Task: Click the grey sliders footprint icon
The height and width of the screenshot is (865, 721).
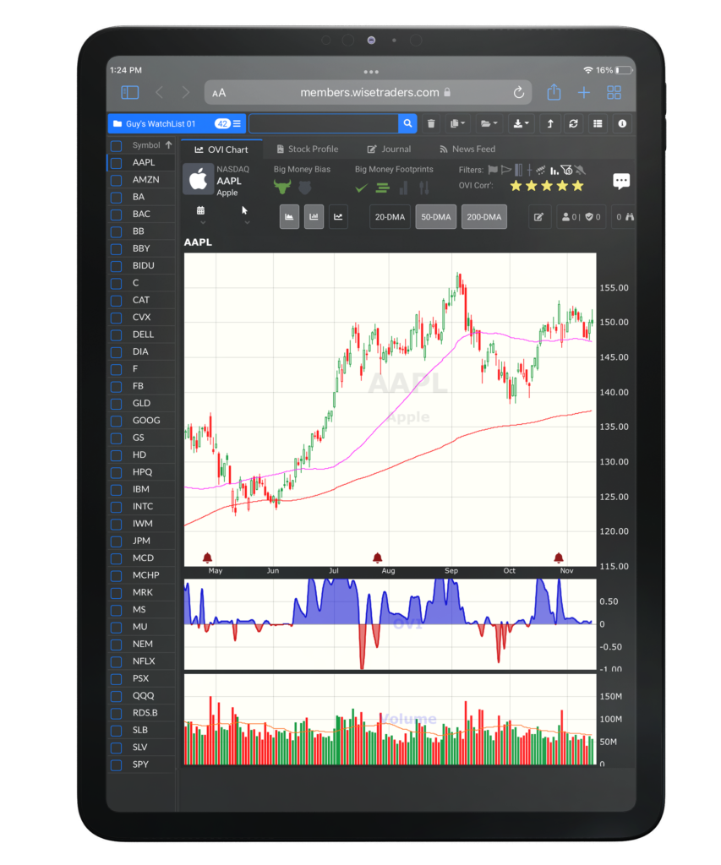Action: point(424,188)
